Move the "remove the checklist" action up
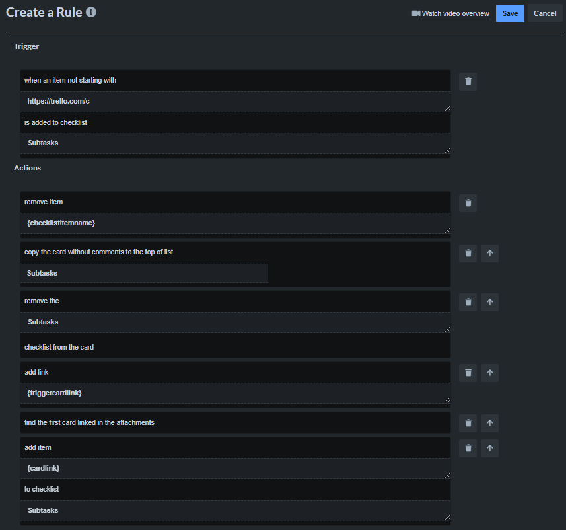 click(x=489, y=302)
